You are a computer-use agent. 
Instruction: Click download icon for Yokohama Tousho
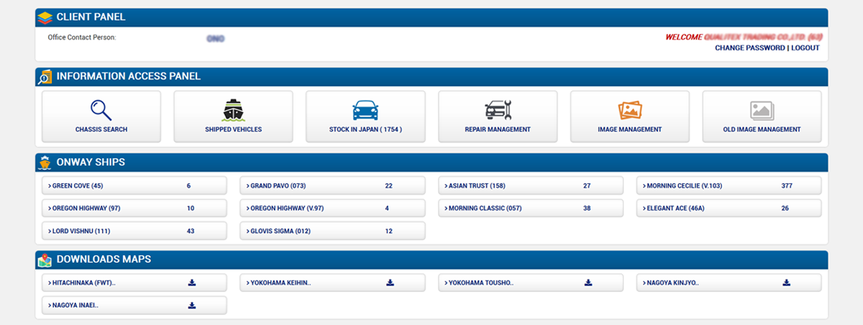pos(588,283)
